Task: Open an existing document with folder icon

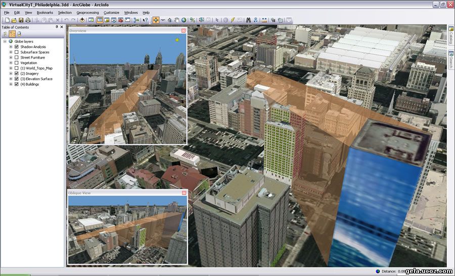Action: (14, 20)
